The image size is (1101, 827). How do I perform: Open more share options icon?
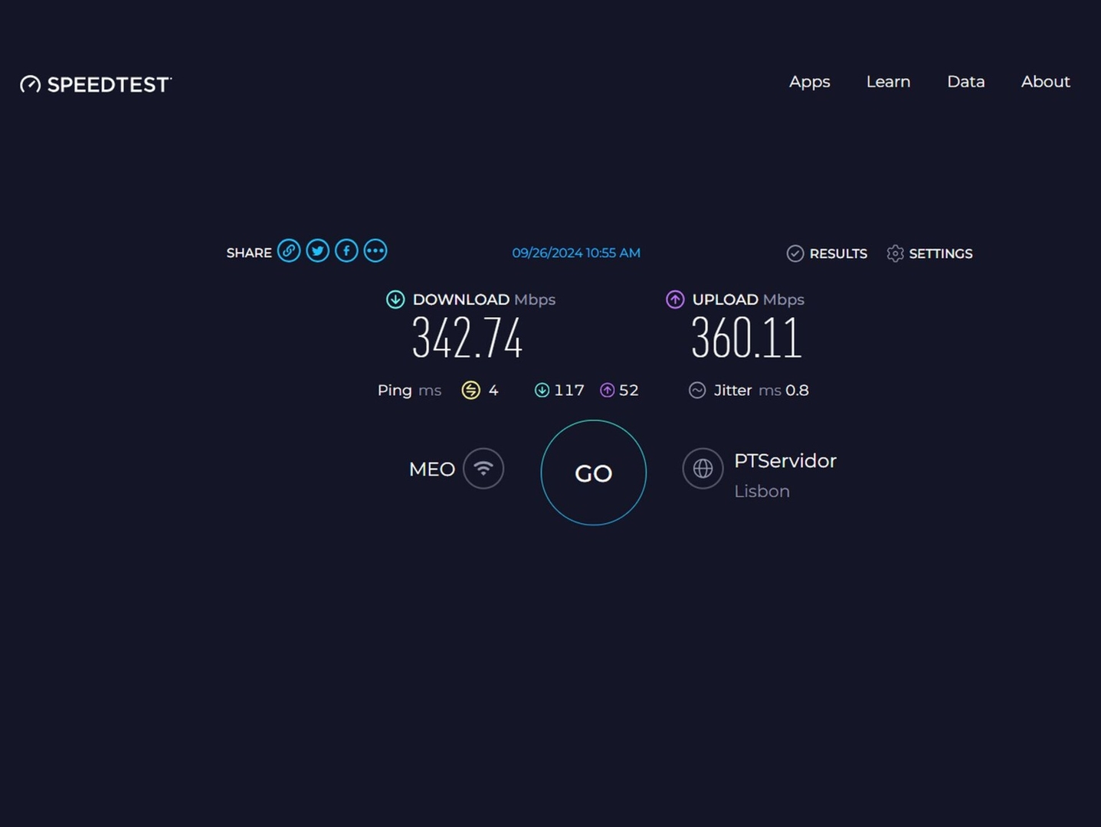click(x=375, y=251)
